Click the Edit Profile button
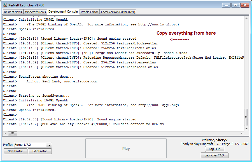 pos(40,151)
